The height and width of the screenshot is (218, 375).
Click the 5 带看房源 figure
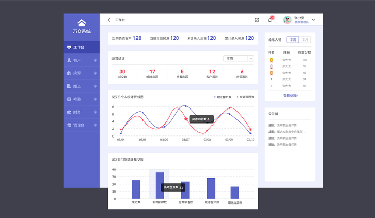(x=182, y=74)
